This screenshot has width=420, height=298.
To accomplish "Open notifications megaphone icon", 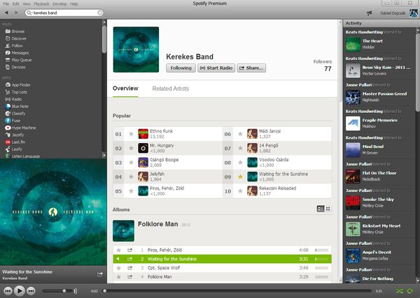I will tap(369, 13).
